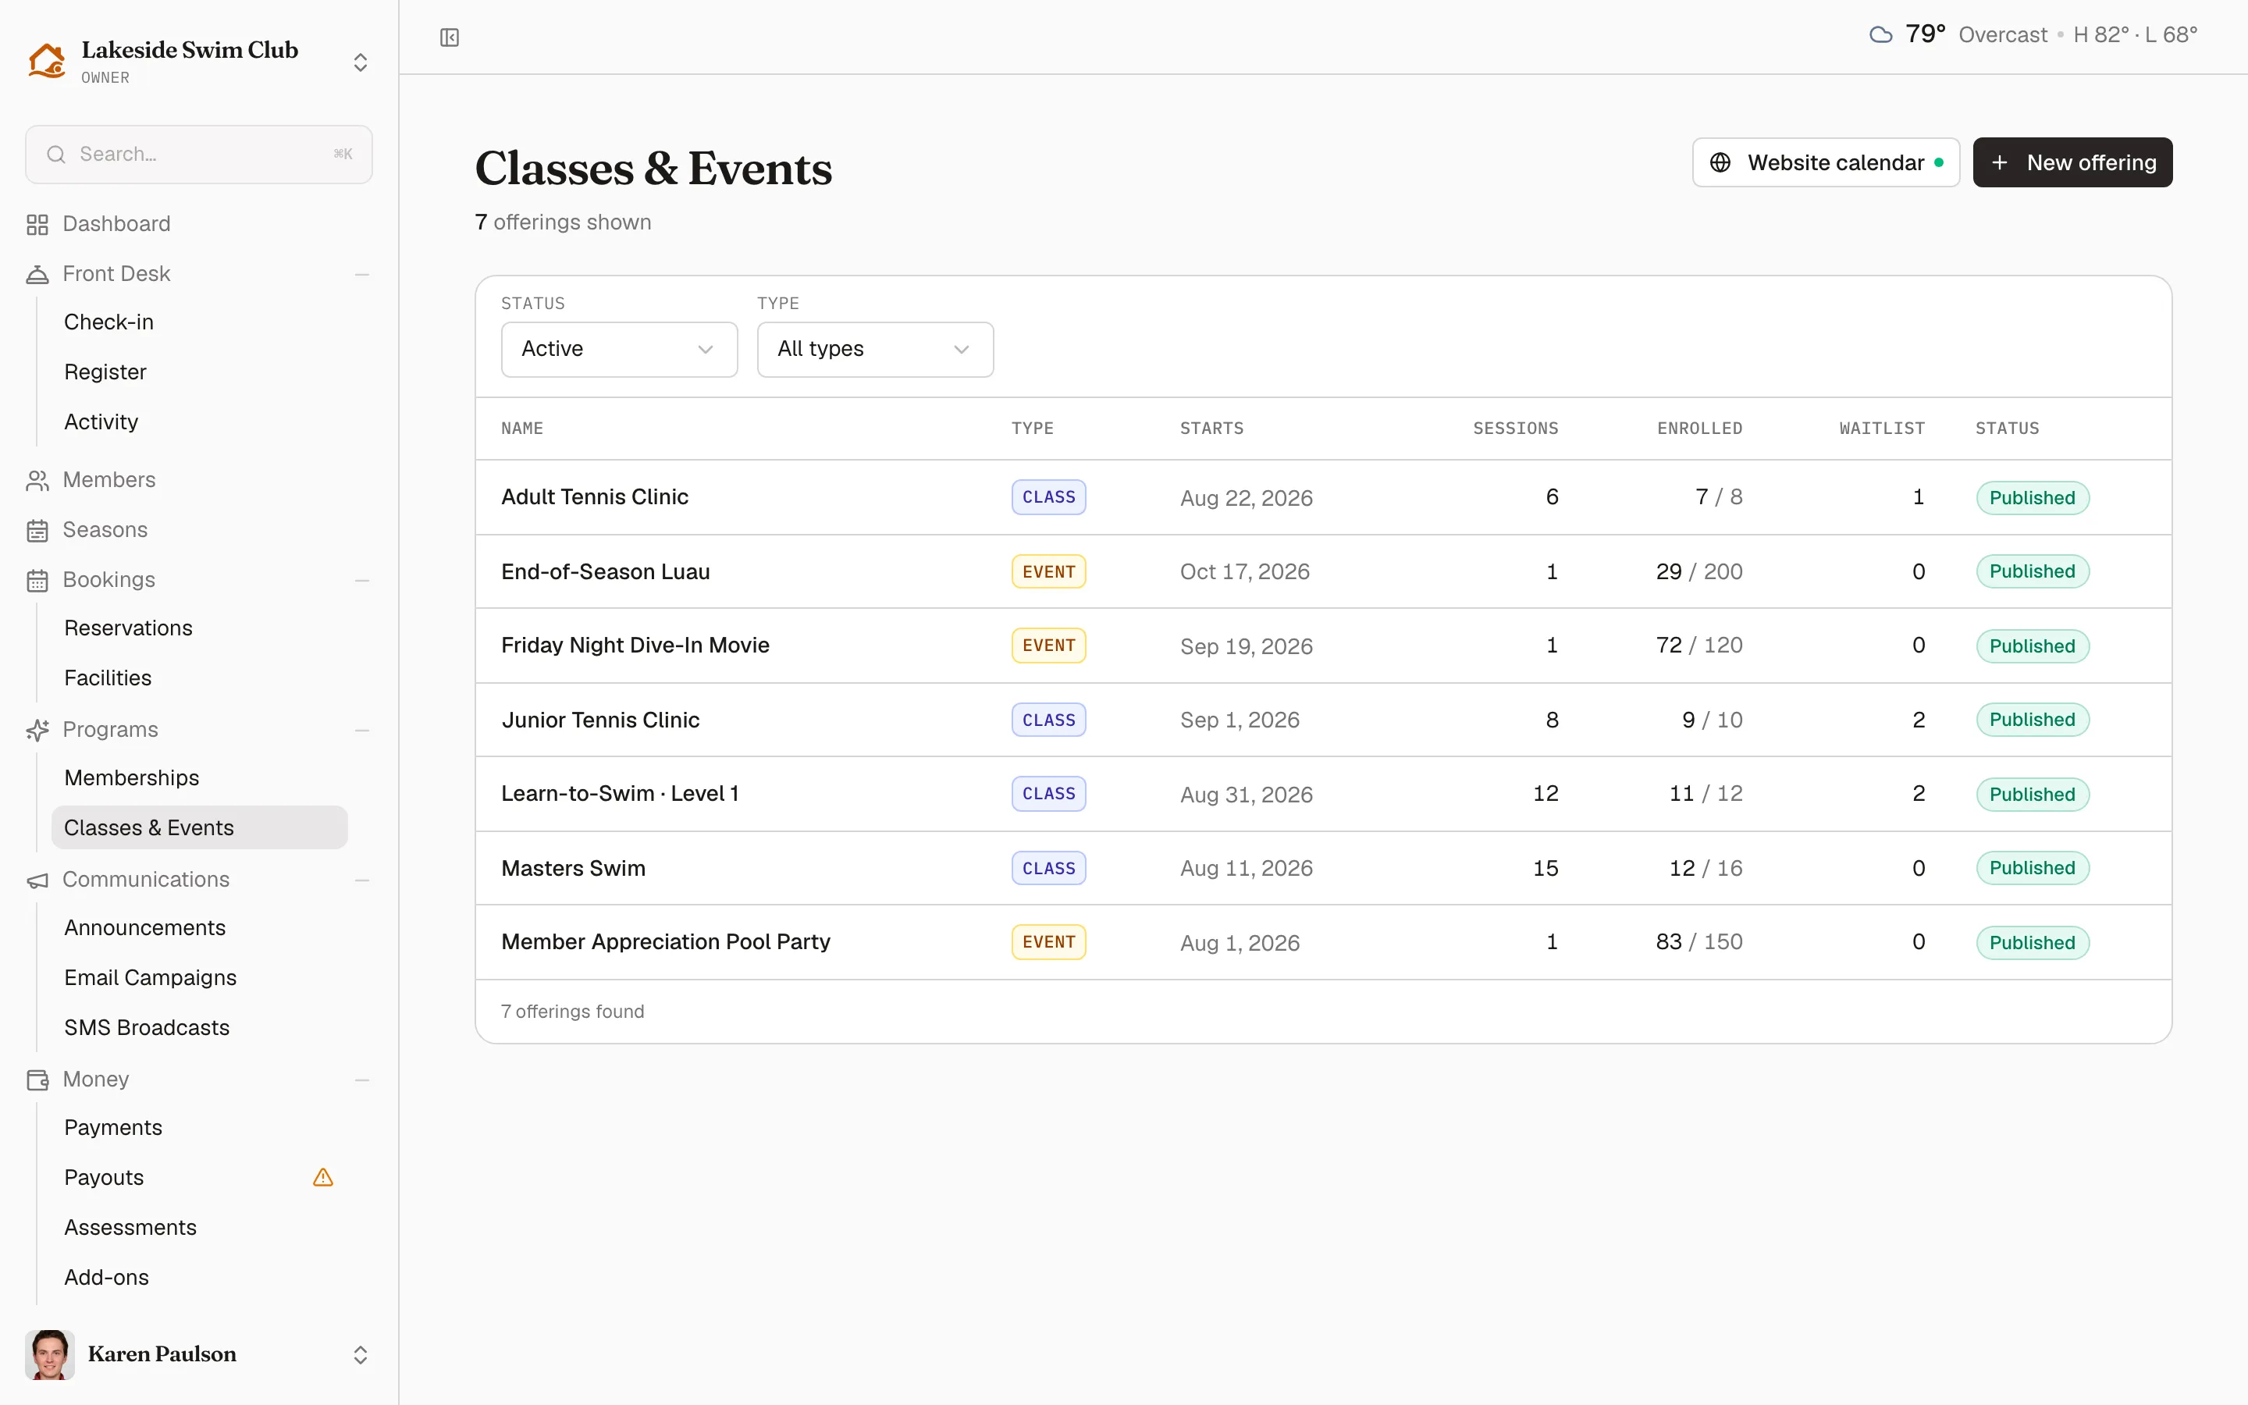2248x1405 pixels.
Task: Open the Dashboard grid icon
Action: click(37, 224)
